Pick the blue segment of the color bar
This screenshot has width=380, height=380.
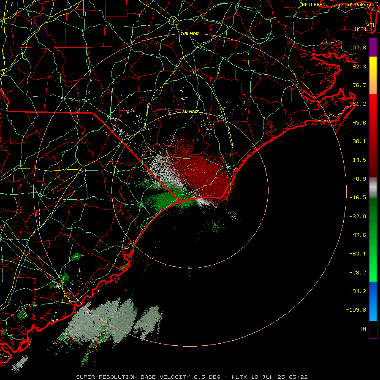[373, 301]
